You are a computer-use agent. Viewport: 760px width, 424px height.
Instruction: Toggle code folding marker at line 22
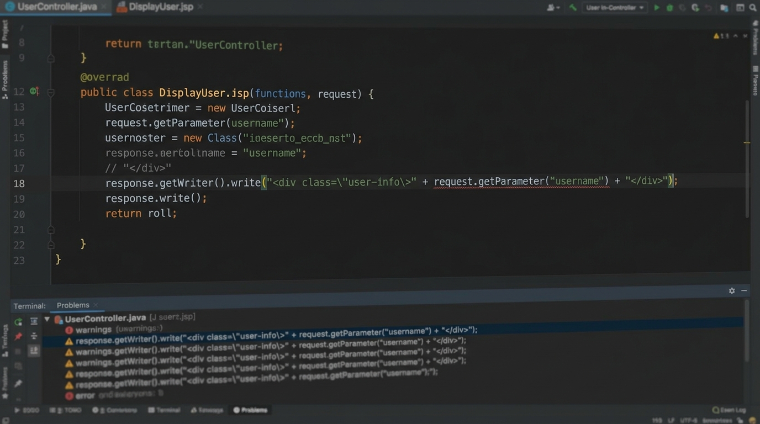point(51,245)
